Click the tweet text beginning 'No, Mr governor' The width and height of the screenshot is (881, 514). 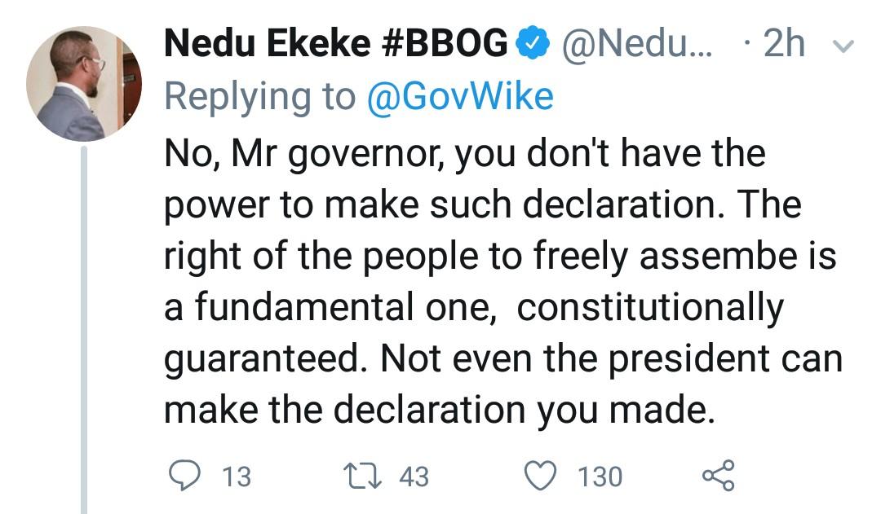click(465, 153)
